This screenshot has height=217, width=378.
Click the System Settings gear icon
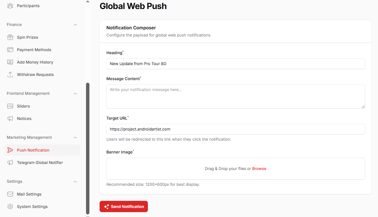pyautogui.click(x=10, y=206)
